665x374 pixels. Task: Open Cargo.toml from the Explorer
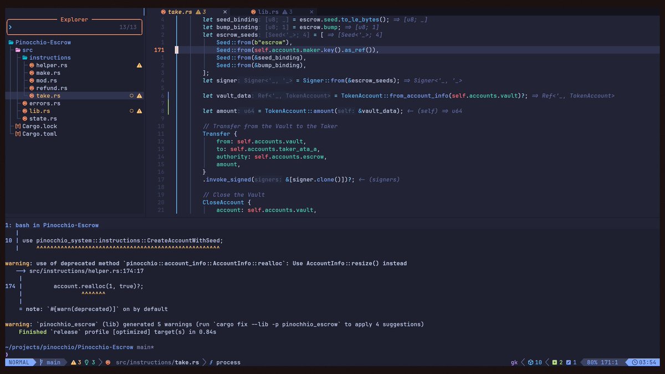(x=39, y=134)
